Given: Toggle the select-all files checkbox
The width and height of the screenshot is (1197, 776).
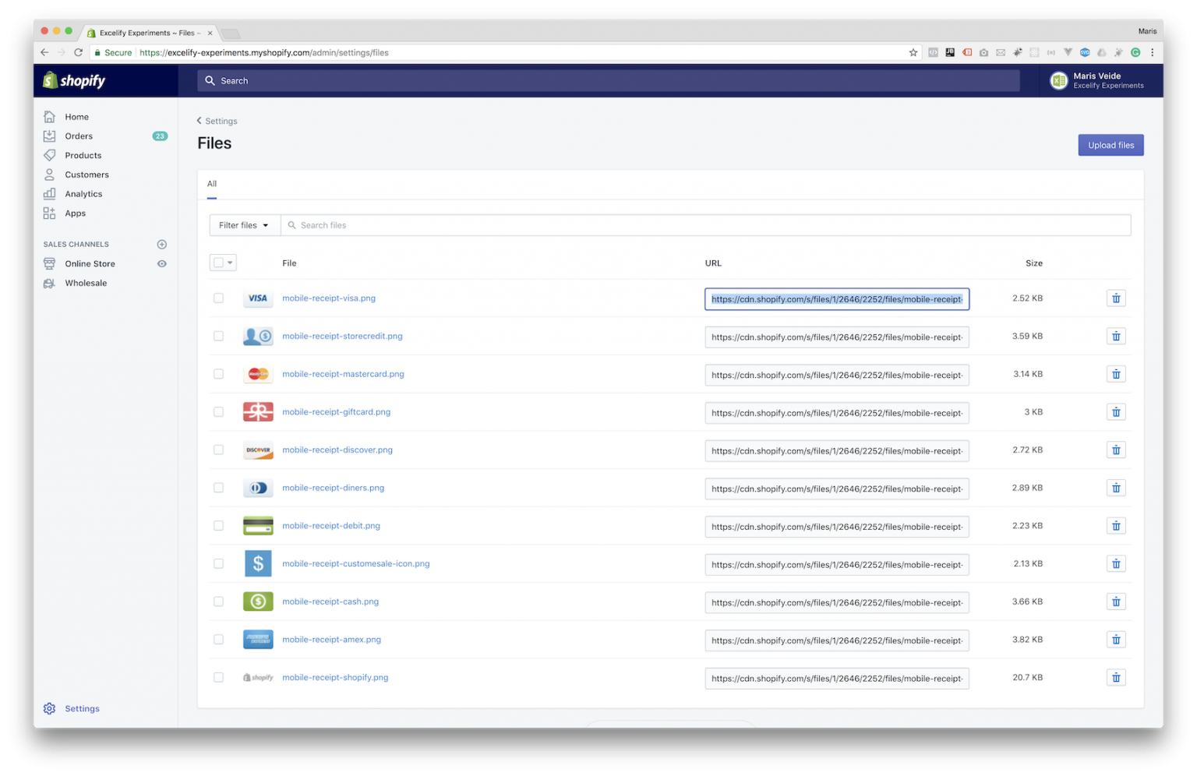Looking at the screenshot, I should 219,263.
